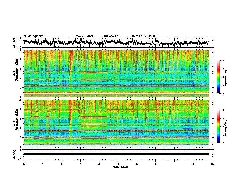
Task: Click the "VLF Spectra" plot title
Action: [34, 36]
